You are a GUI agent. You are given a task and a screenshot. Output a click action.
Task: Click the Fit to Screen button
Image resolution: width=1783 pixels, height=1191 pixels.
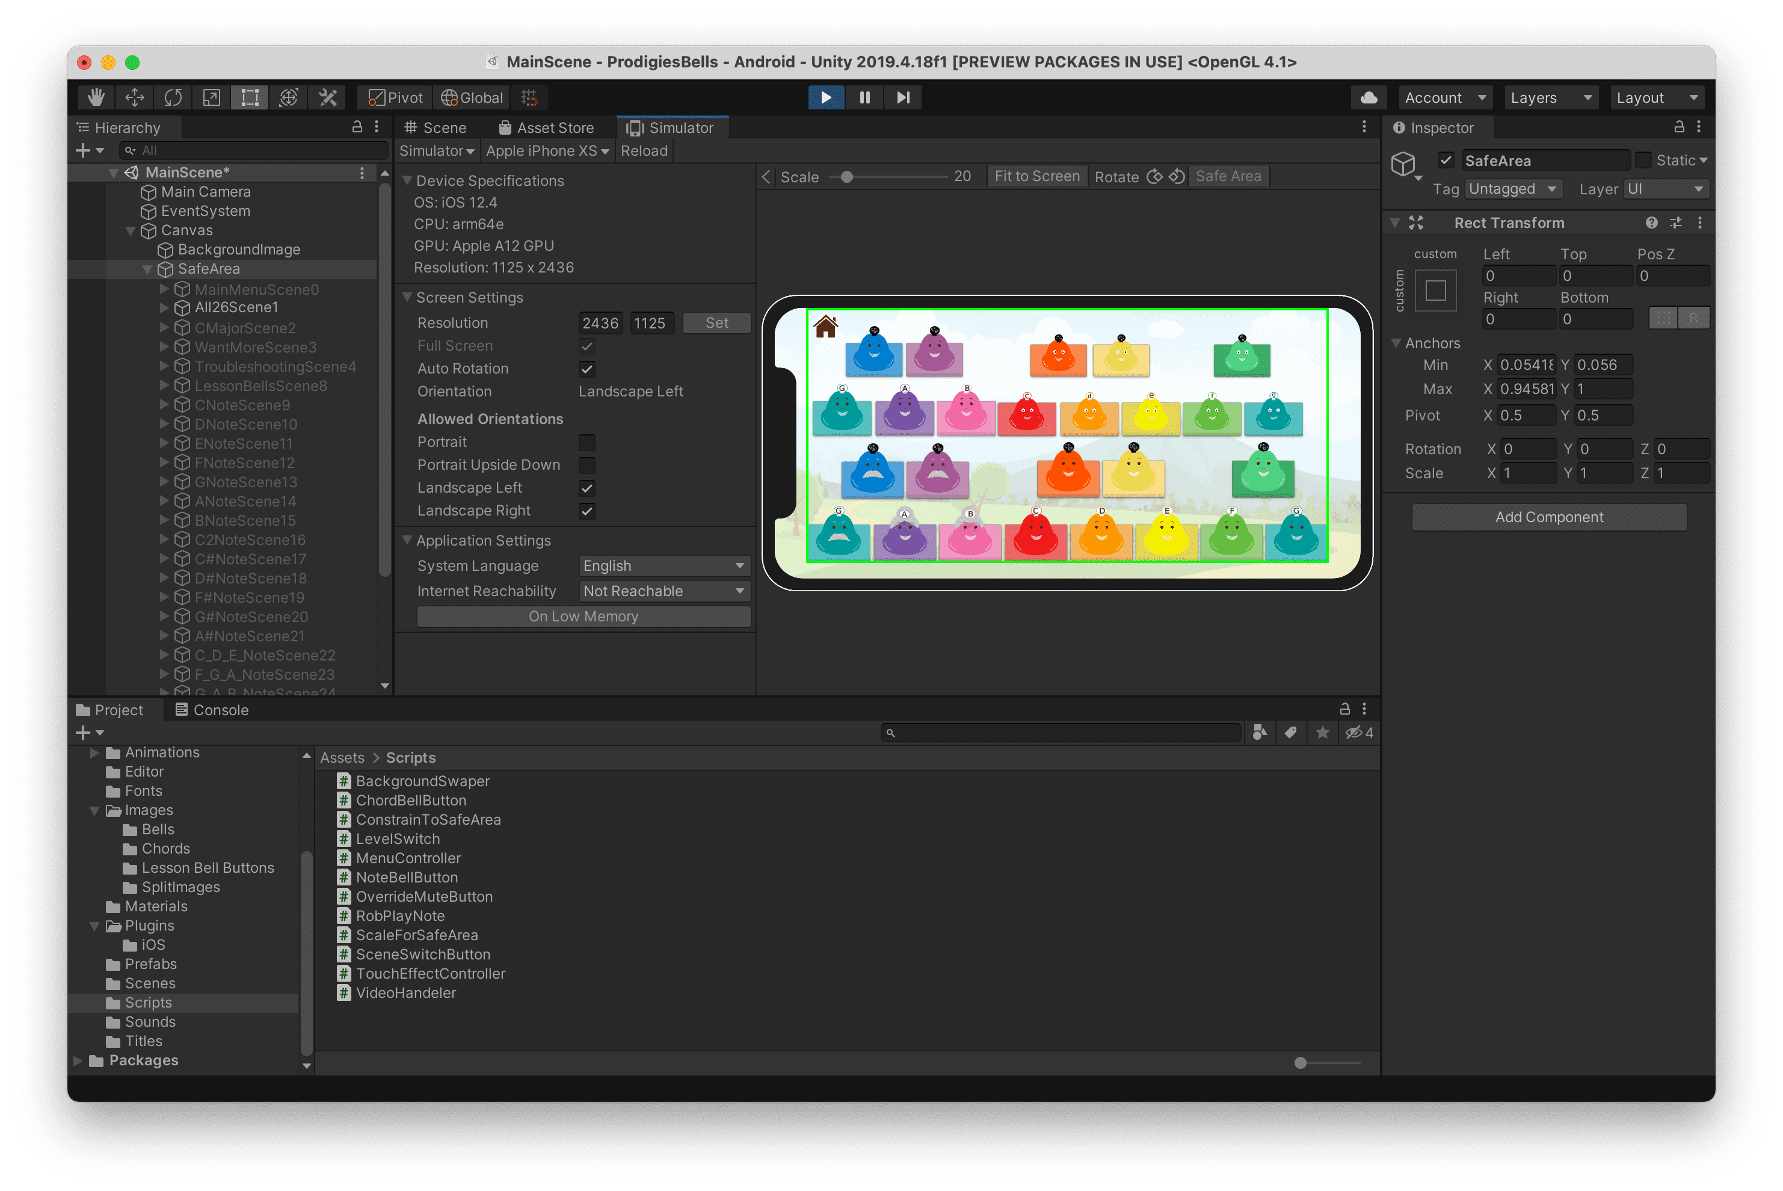(x=1036, y=176)
